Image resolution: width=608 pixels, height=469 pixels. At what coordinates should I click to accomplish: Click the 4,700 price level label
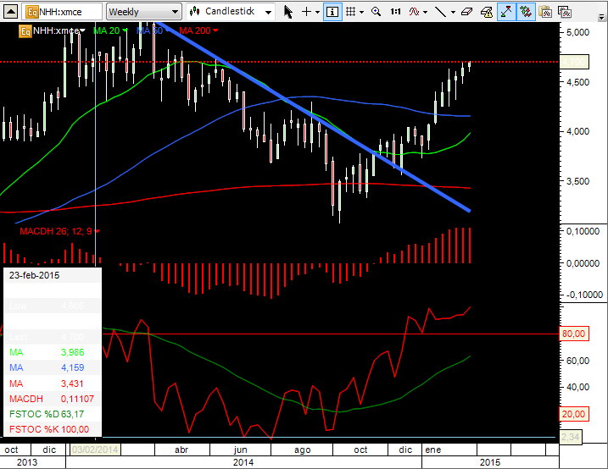[574, 62]
